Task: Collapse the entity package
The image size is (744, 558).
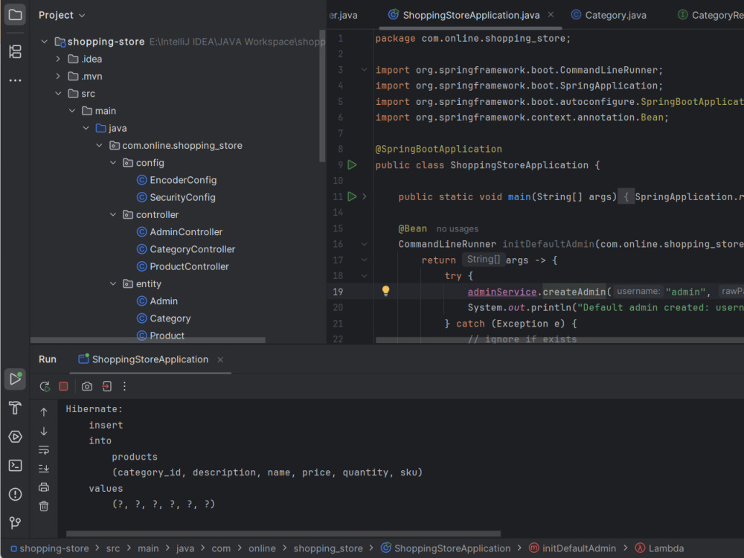Action: click(113, 283)
